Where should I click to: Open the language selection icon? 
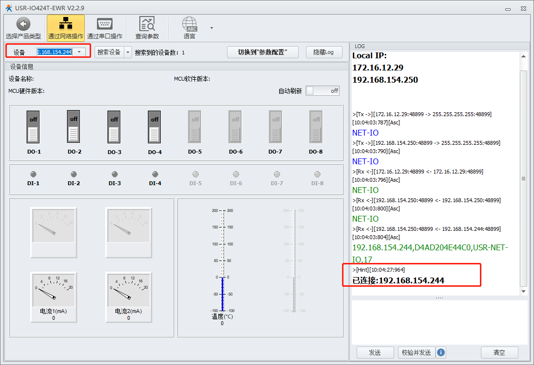pos(190,28)
